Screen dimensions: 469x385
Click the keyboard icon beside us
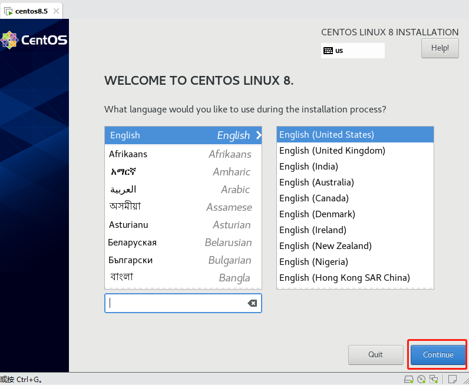(328, 51)
